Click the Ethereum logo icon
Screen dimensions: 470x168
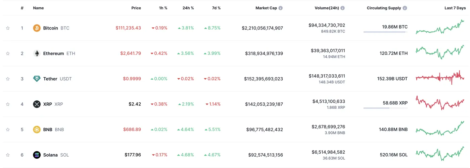[37, 54]
